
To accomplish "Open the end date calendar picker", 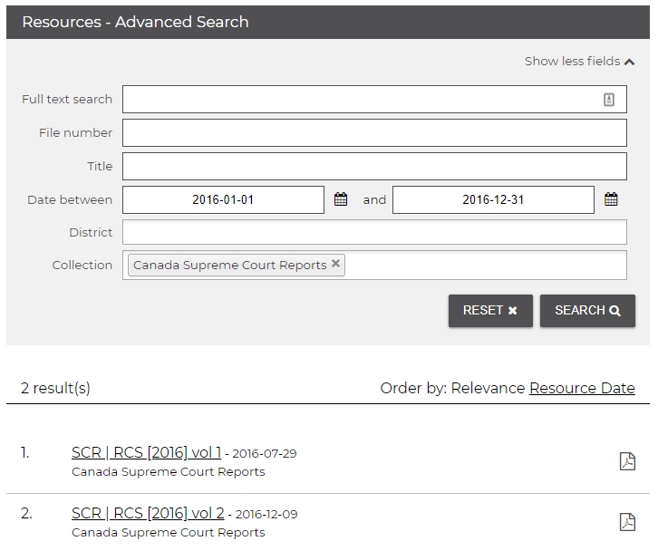I will (x=611, y=199).
